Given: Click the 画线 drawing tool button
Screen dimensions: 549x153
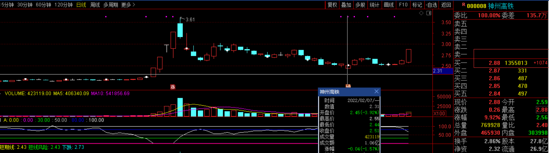Looking at the screenshot, I should [x=389, y=5].
